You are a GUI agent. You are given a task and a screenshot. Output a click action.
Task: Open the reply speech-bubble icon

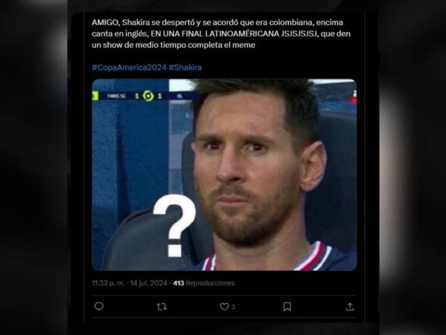click(x=99, y=307)
